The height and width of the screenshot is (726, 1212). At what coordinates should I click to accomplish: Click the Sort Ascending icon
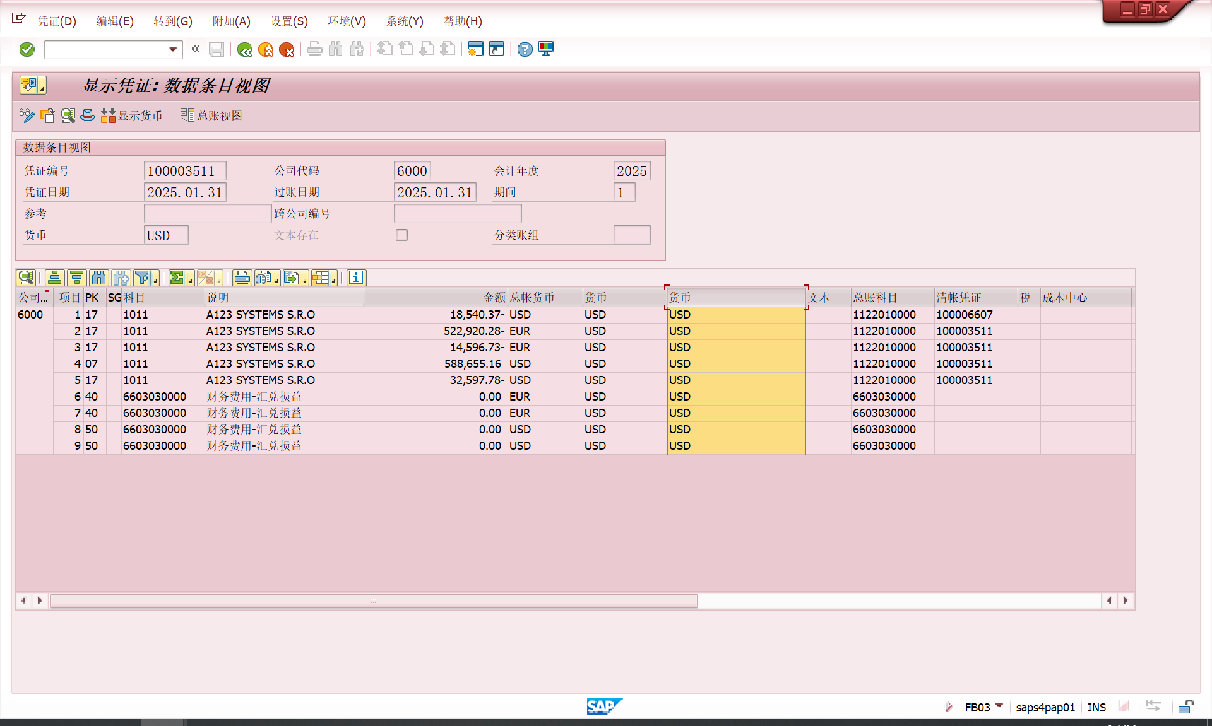55,278
